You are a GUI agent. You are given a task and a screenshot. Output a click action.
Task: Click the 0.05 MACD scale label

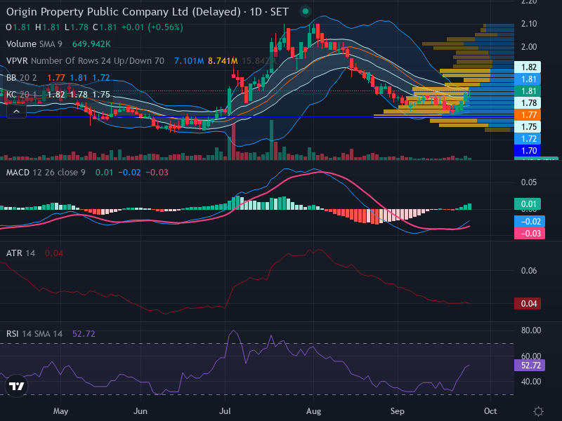pos(529,182)
